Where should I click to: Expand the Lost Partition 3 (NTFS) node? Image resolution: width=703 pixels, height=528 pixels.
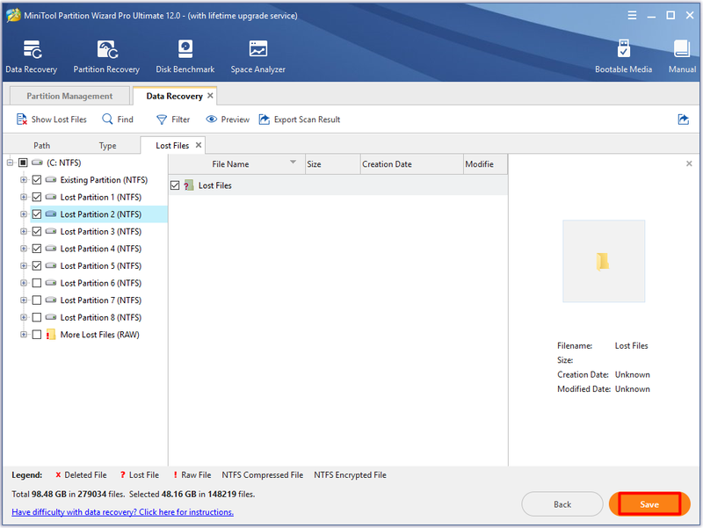[x=24, y=231]
